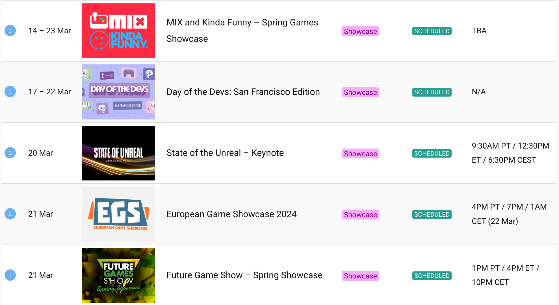This screenshot has height=305, width=559.
Task: Open the EGS European Game Showcase thumbnail
Action: tap(118, 214)
